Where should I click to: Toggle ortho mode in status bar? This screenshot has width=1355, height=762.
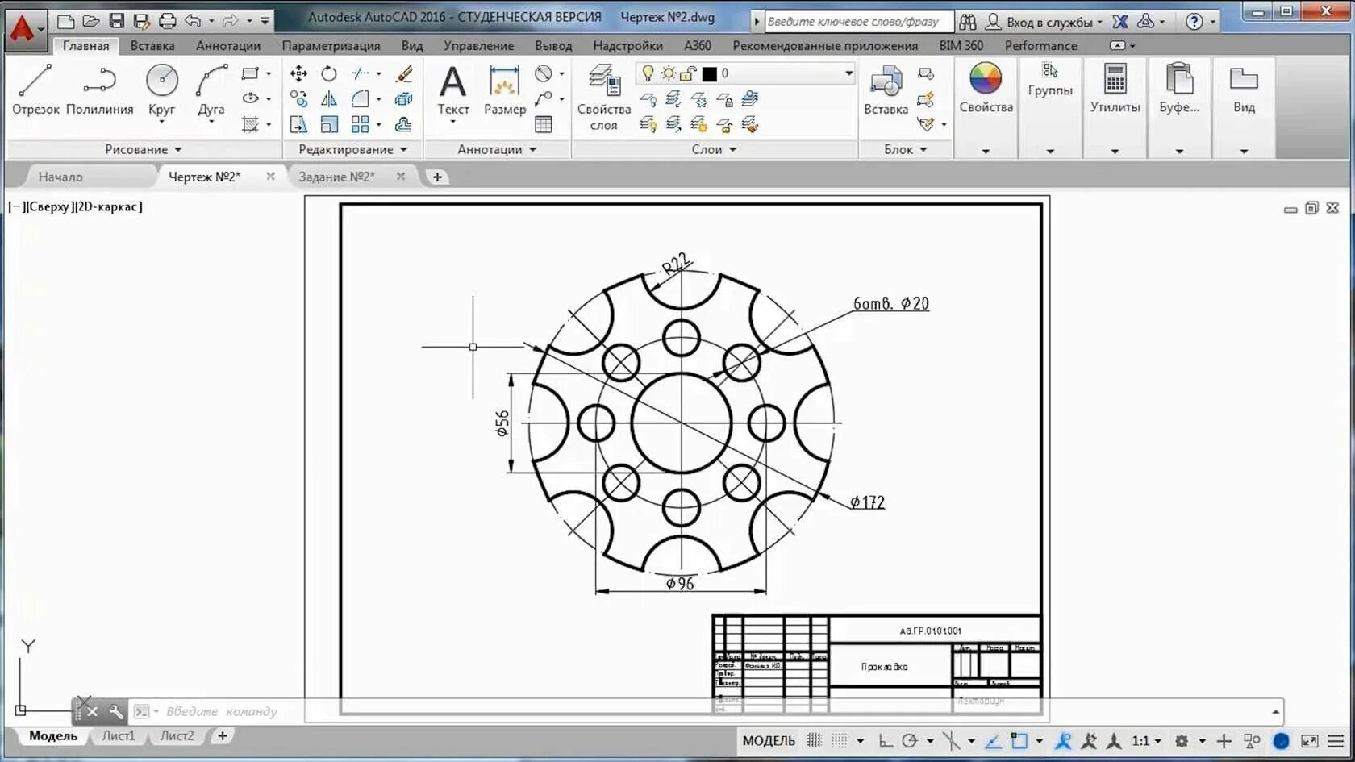click(885, 740)
